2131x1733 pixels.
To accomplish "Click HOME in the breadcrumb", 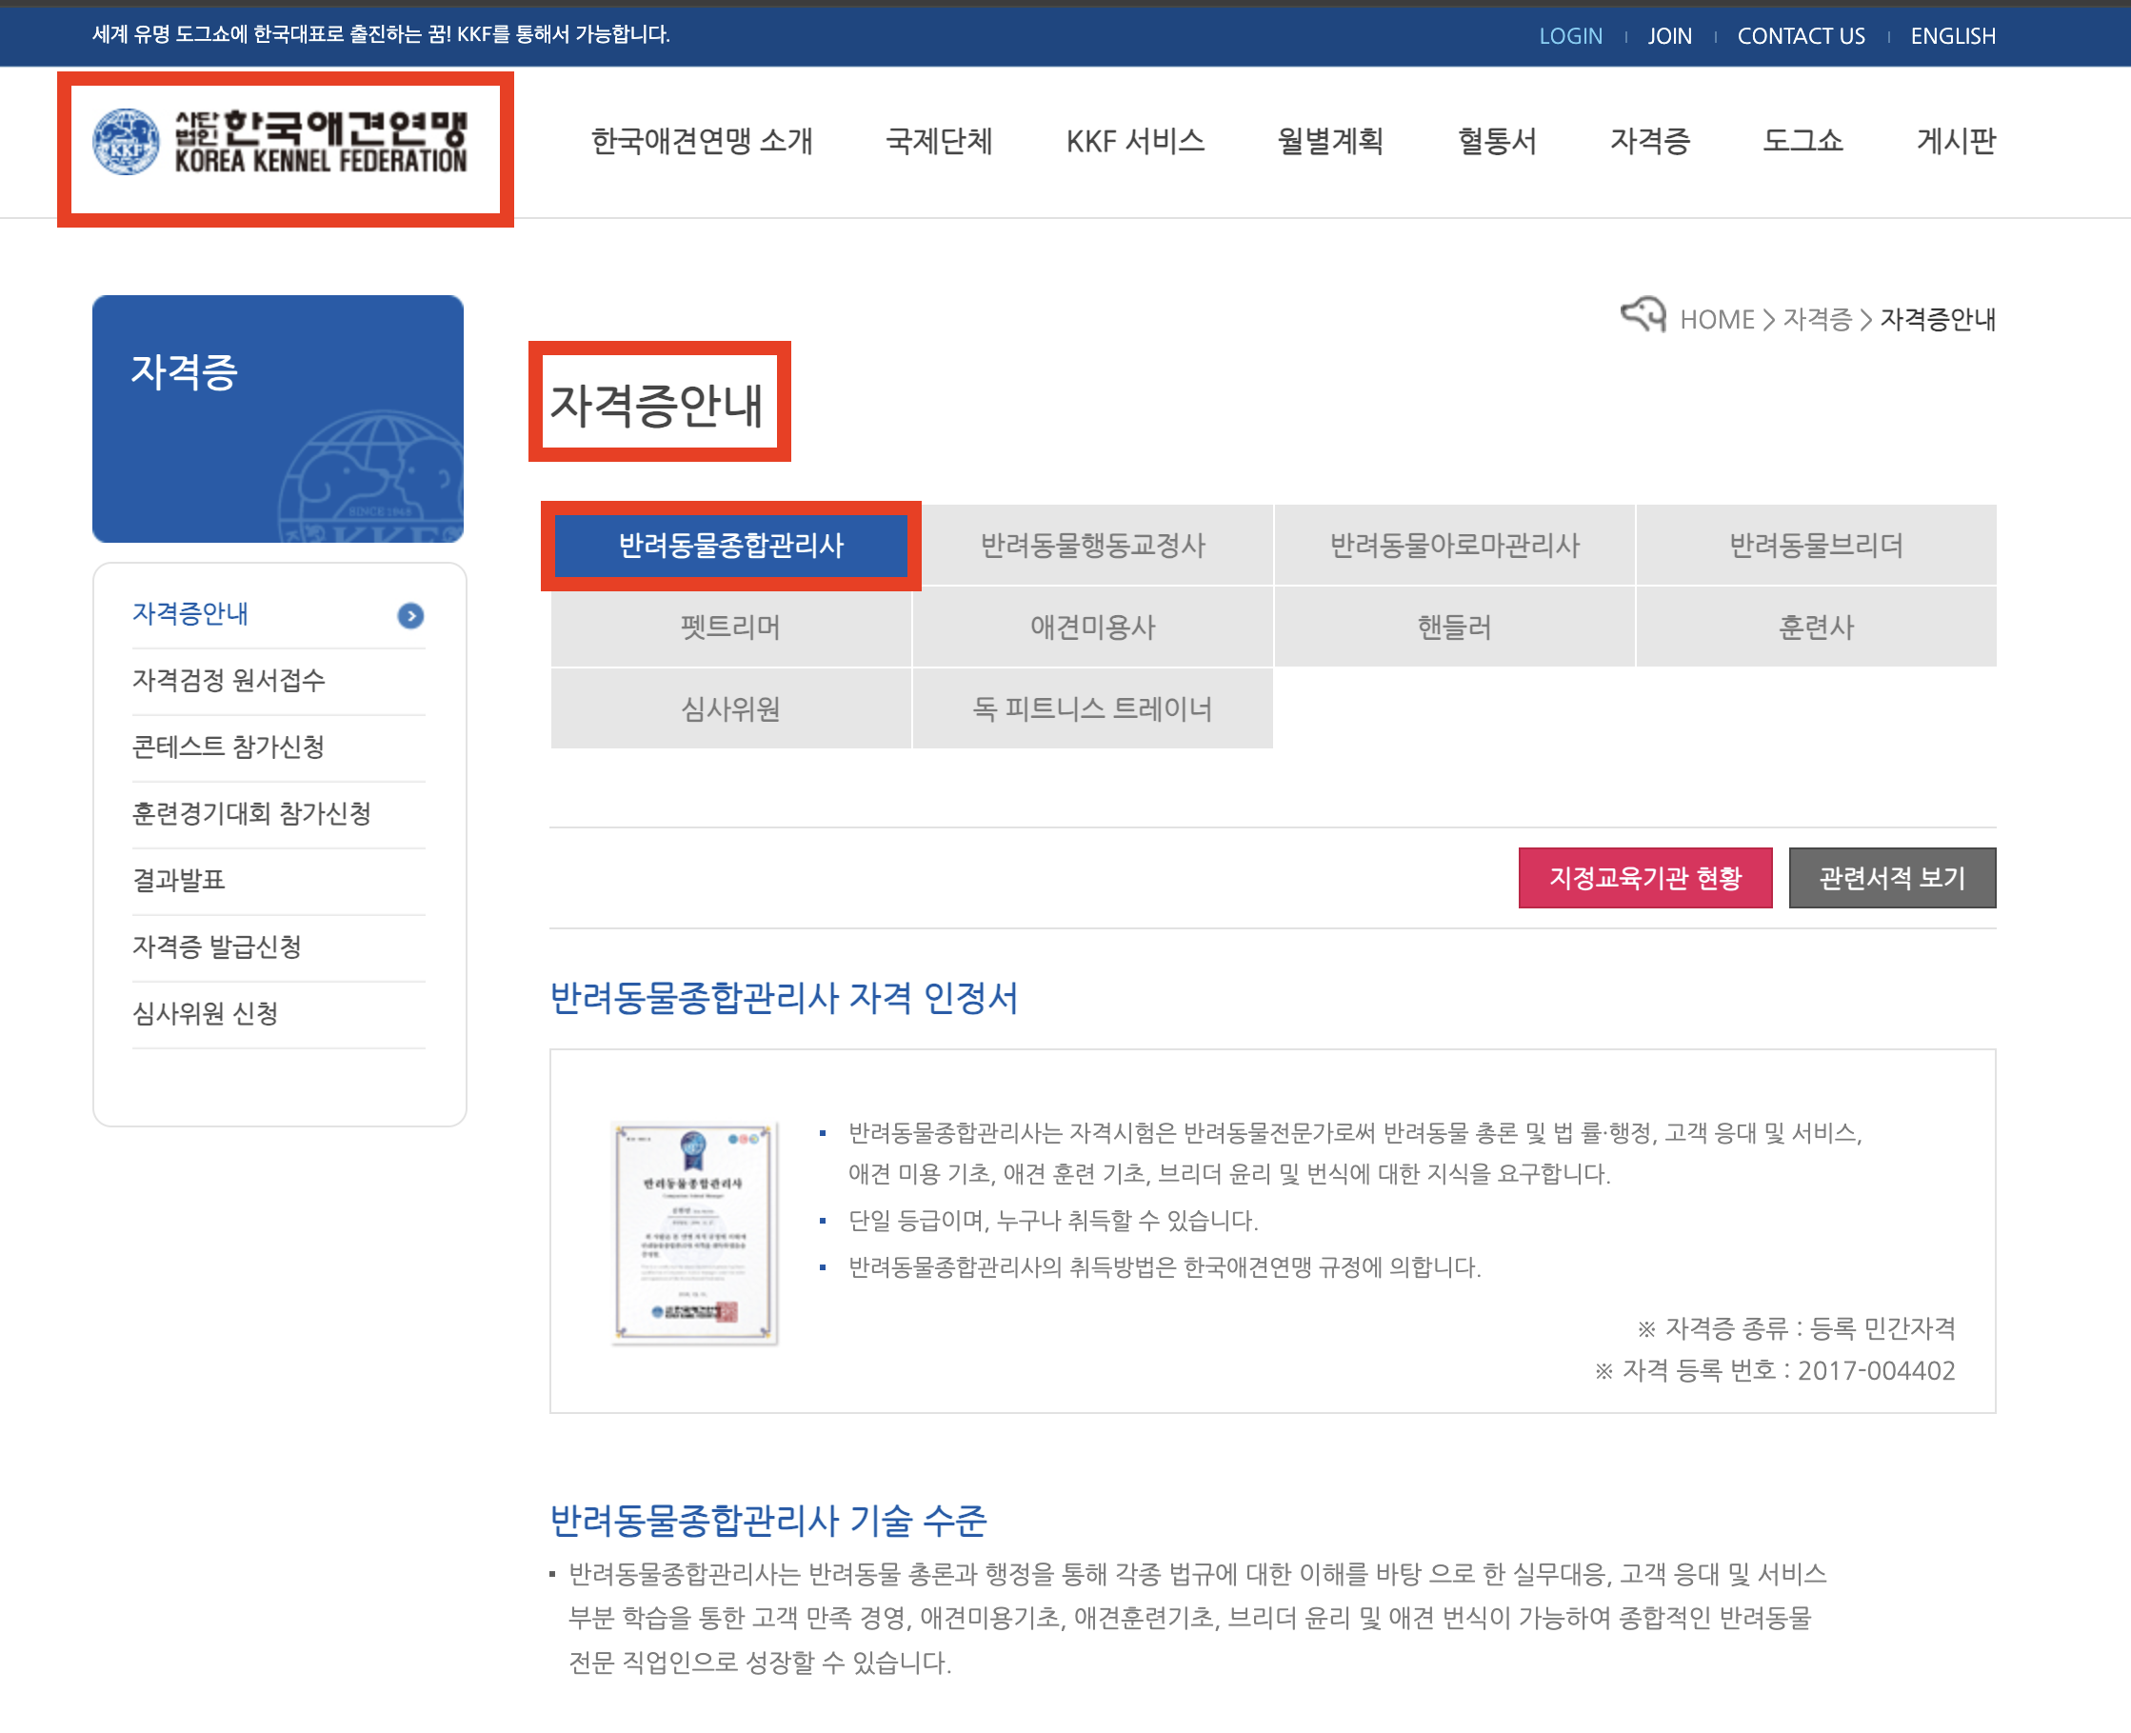I will point(1717,319).
